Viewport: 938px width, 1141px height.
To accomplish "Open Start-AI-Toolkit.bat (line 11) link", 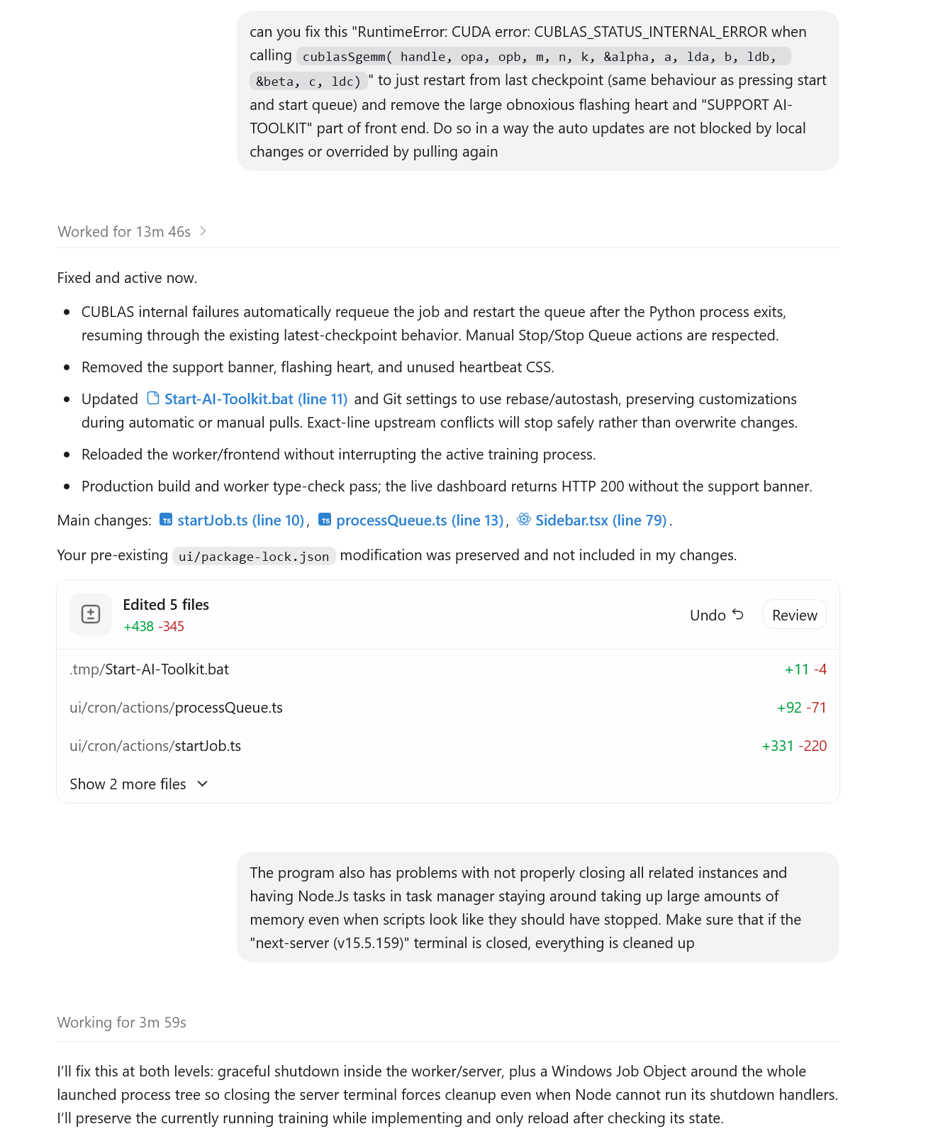I will tap(256, 399).
